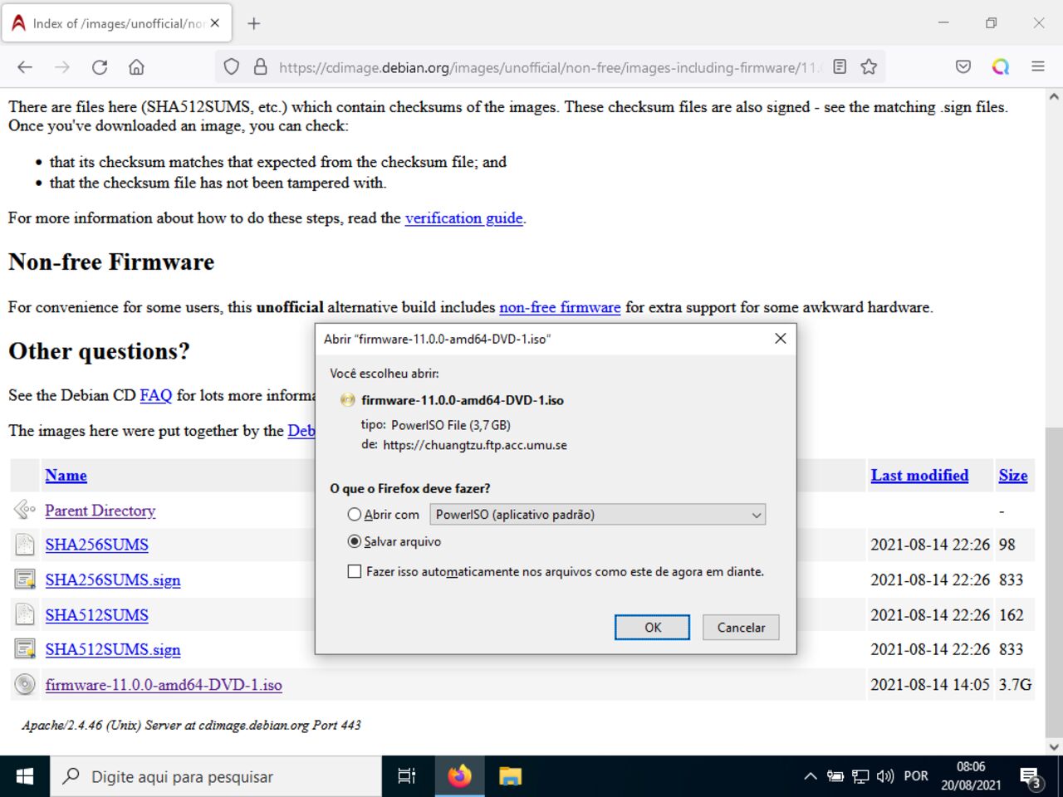Open the SHA256SUMS file link
Image resolution: width=1063 pixels, height=797 pixels.
(x=97, y=545)
